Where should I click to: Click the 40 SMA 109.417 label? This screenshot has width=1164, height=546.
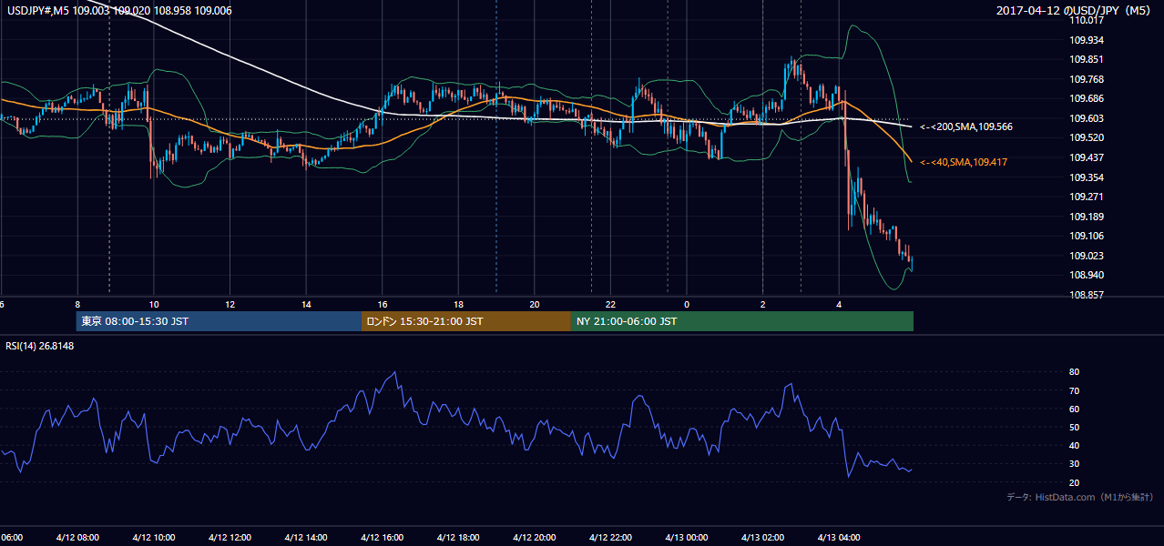pyautogui.click(x=964, y=162)
